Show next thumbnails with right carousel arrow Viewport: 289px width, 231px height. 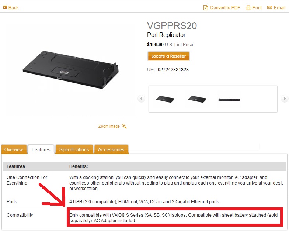pos(285,99)
